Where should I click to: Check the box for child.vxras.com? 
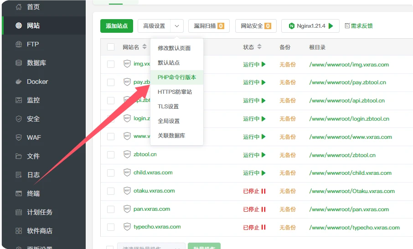(111, 173)
